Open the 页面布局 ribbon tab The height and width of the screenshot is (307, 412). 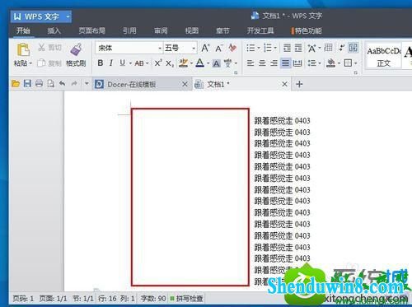(92, 30)
